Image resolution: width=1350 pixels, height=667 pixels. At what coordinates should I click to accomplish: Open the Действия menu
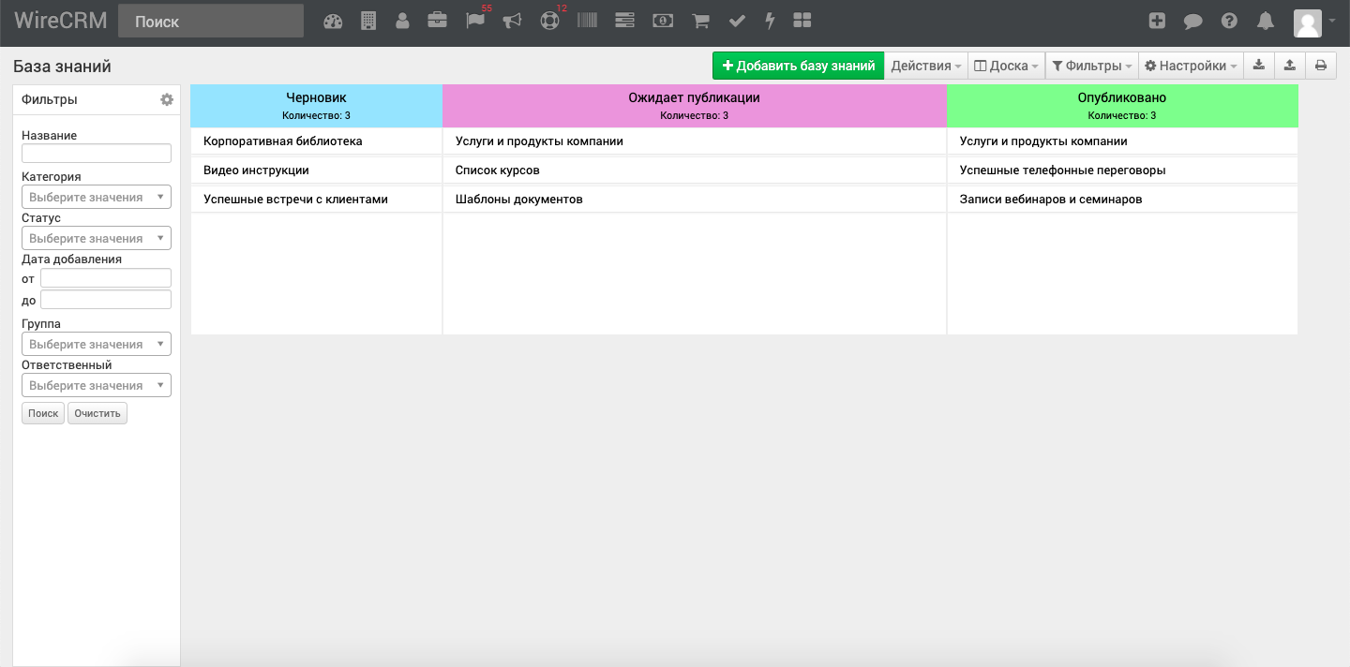[x=926, y=66]
